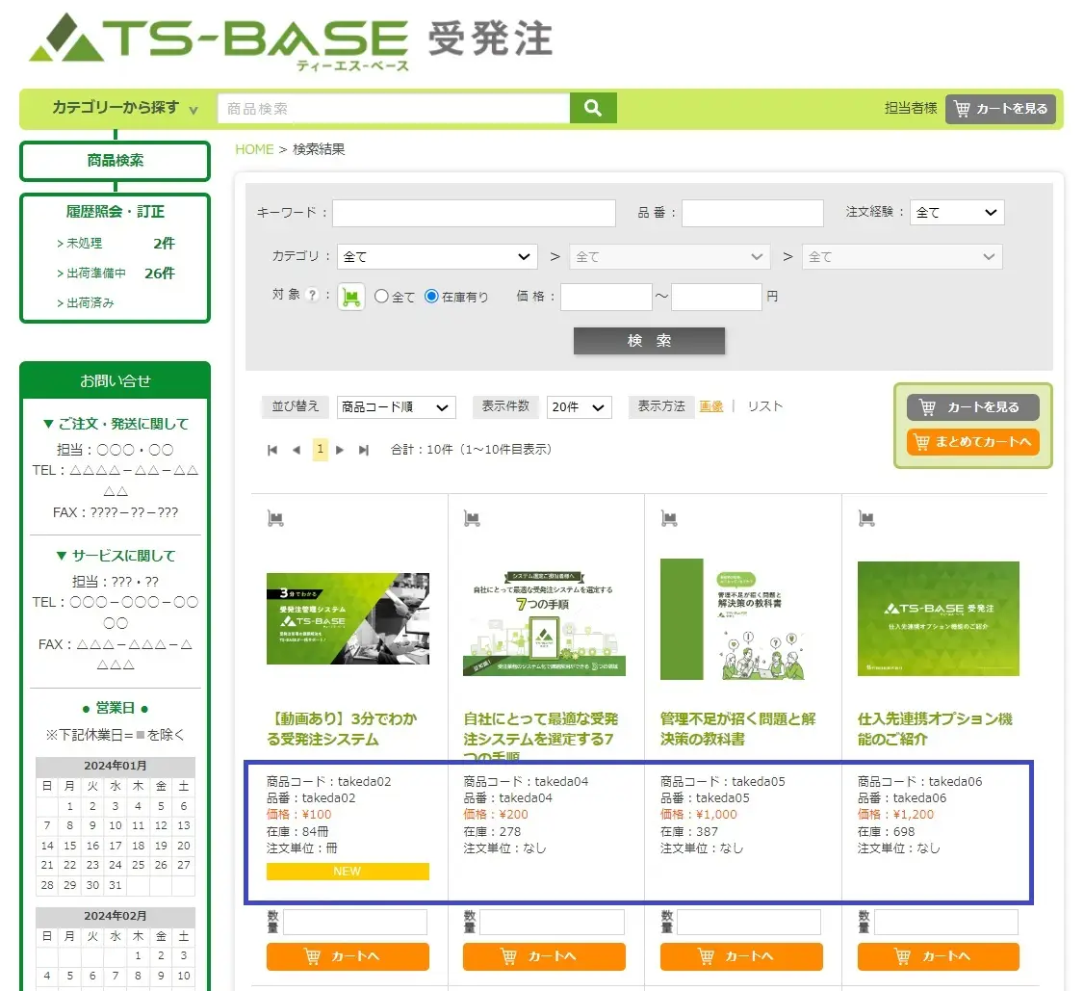Open the second カテゴリ dropdown

669,256
